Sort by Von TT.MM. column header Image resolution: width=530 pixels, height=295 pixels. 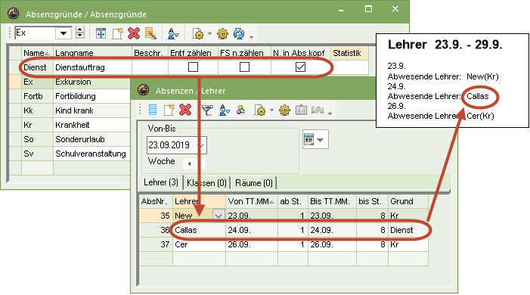tap(251, 201)
